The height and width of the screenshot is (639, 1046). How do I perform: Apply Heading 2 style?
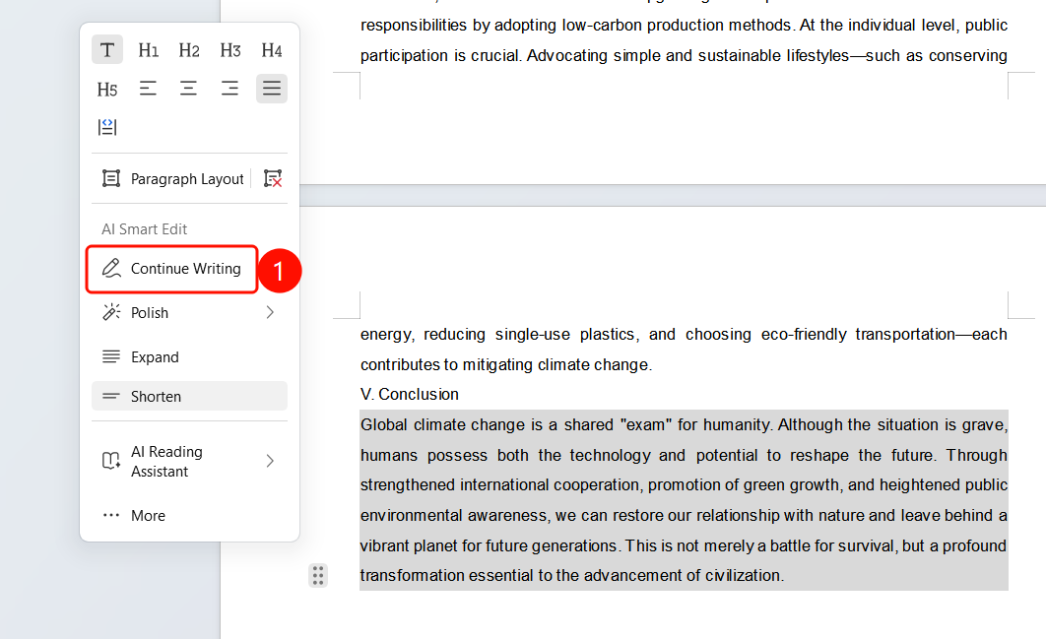[x=189, y=50]
